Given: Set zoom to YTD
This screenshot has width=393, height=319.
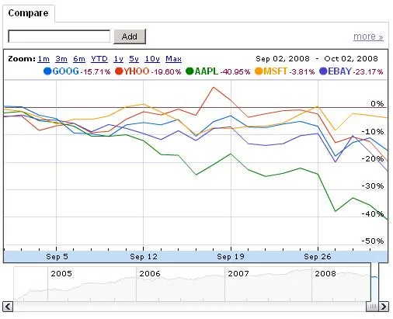Looking at the screenshot, I should click(99, 59).
